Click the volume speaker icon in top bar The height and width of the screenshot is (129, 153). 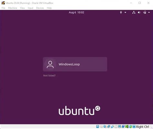coord(139,13)
